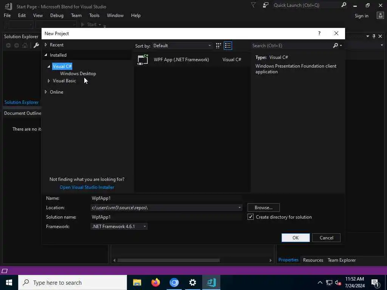Switch to medium icons list view

coord(228,46)
